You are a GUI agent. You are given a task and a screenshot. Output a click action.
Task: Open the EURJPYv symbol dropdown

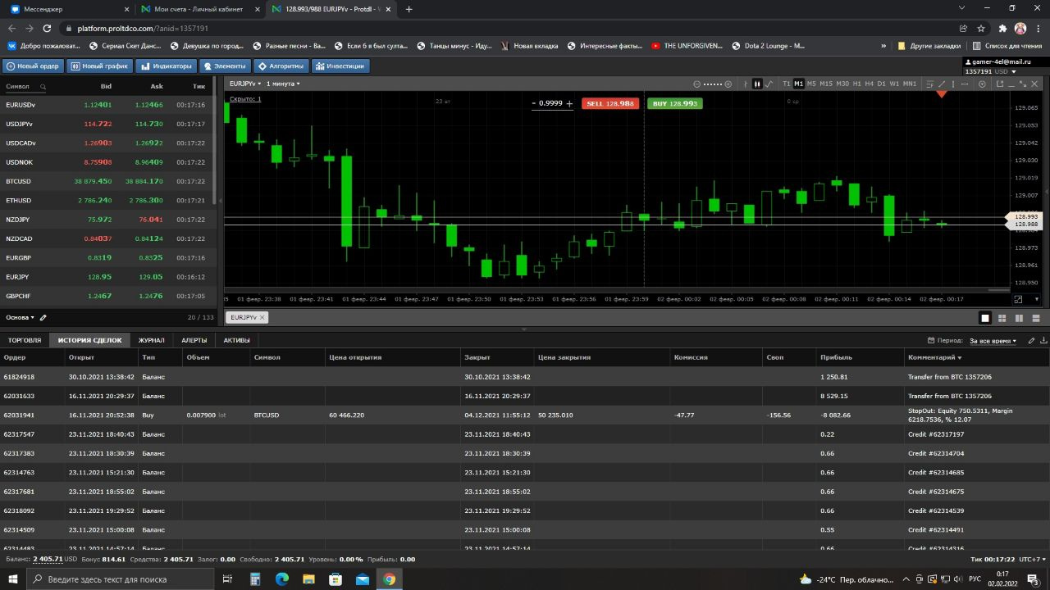tap(245, 84)
